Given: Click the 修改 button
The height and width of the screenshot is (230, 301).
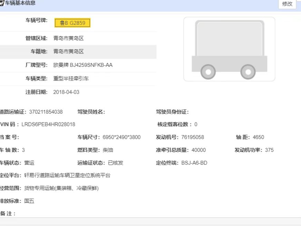Looking at the screenshot, I should 287,4.
